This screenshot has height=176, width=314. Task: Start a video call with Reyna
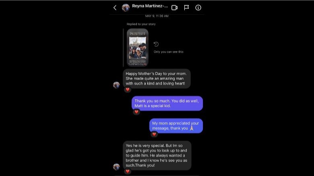pyautogui.click(x=174, y=8)
